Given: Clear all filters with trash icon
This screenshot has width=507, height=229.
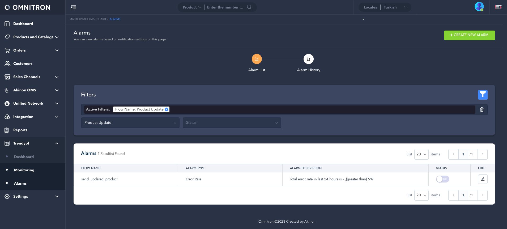Looking at the screenshot, I should (x=482, y=109).
